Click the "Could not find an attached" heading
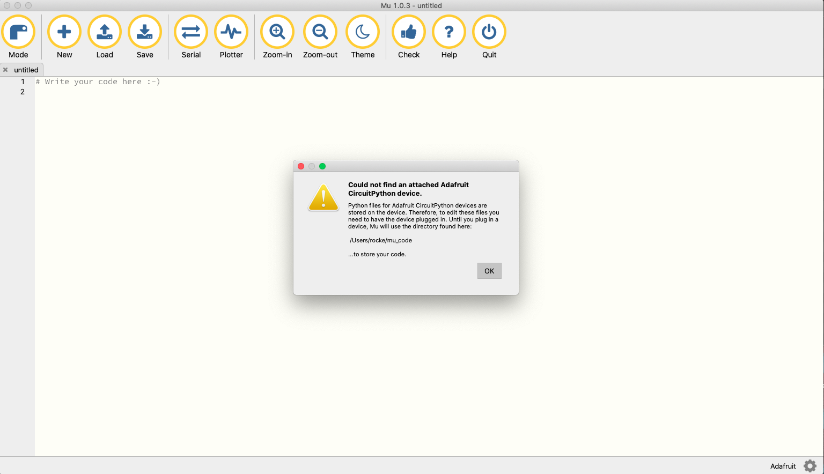The height and width of the screenshot is (474, 824). [x=408, y=189]
